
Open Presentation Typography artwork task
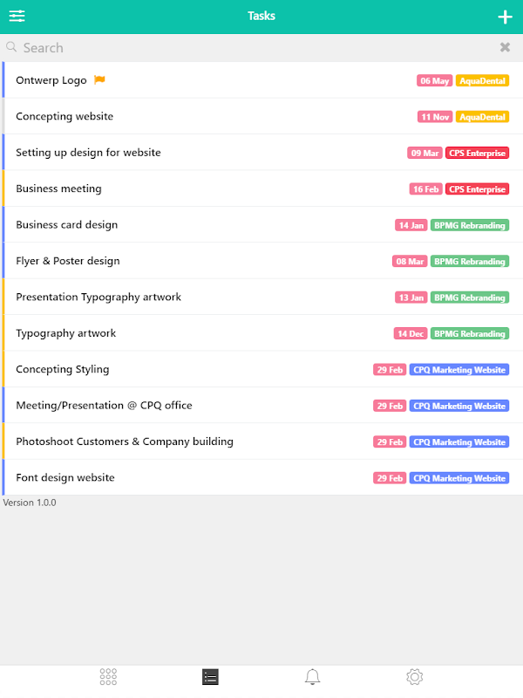click(98, 297)
